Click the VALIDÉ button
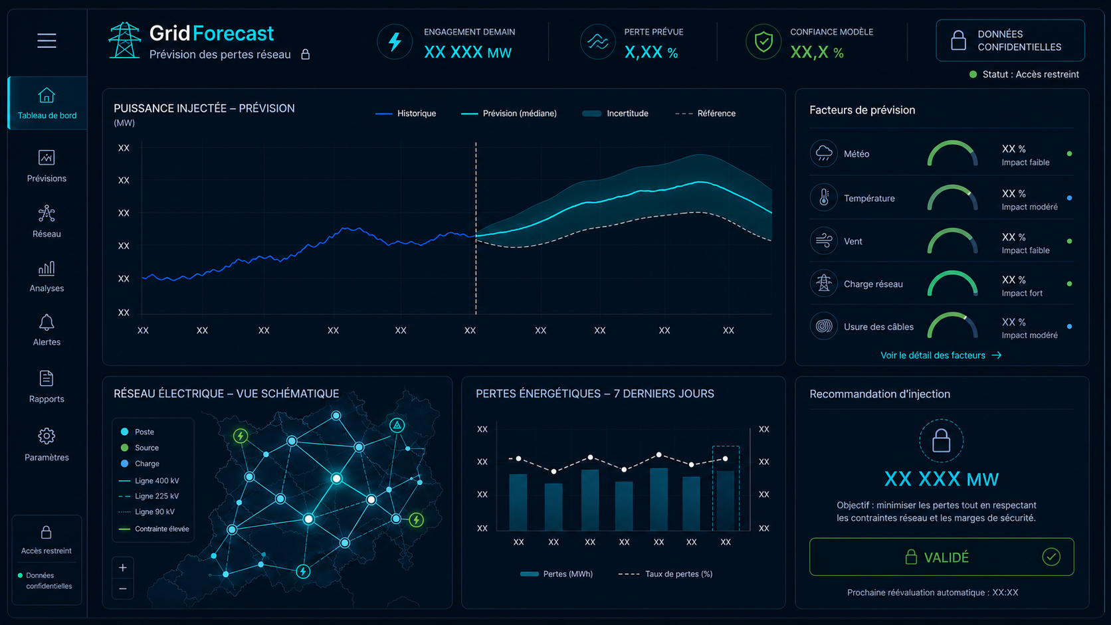Image resolution: width=1111 pixels, height=625 pixels. [941, 557]
